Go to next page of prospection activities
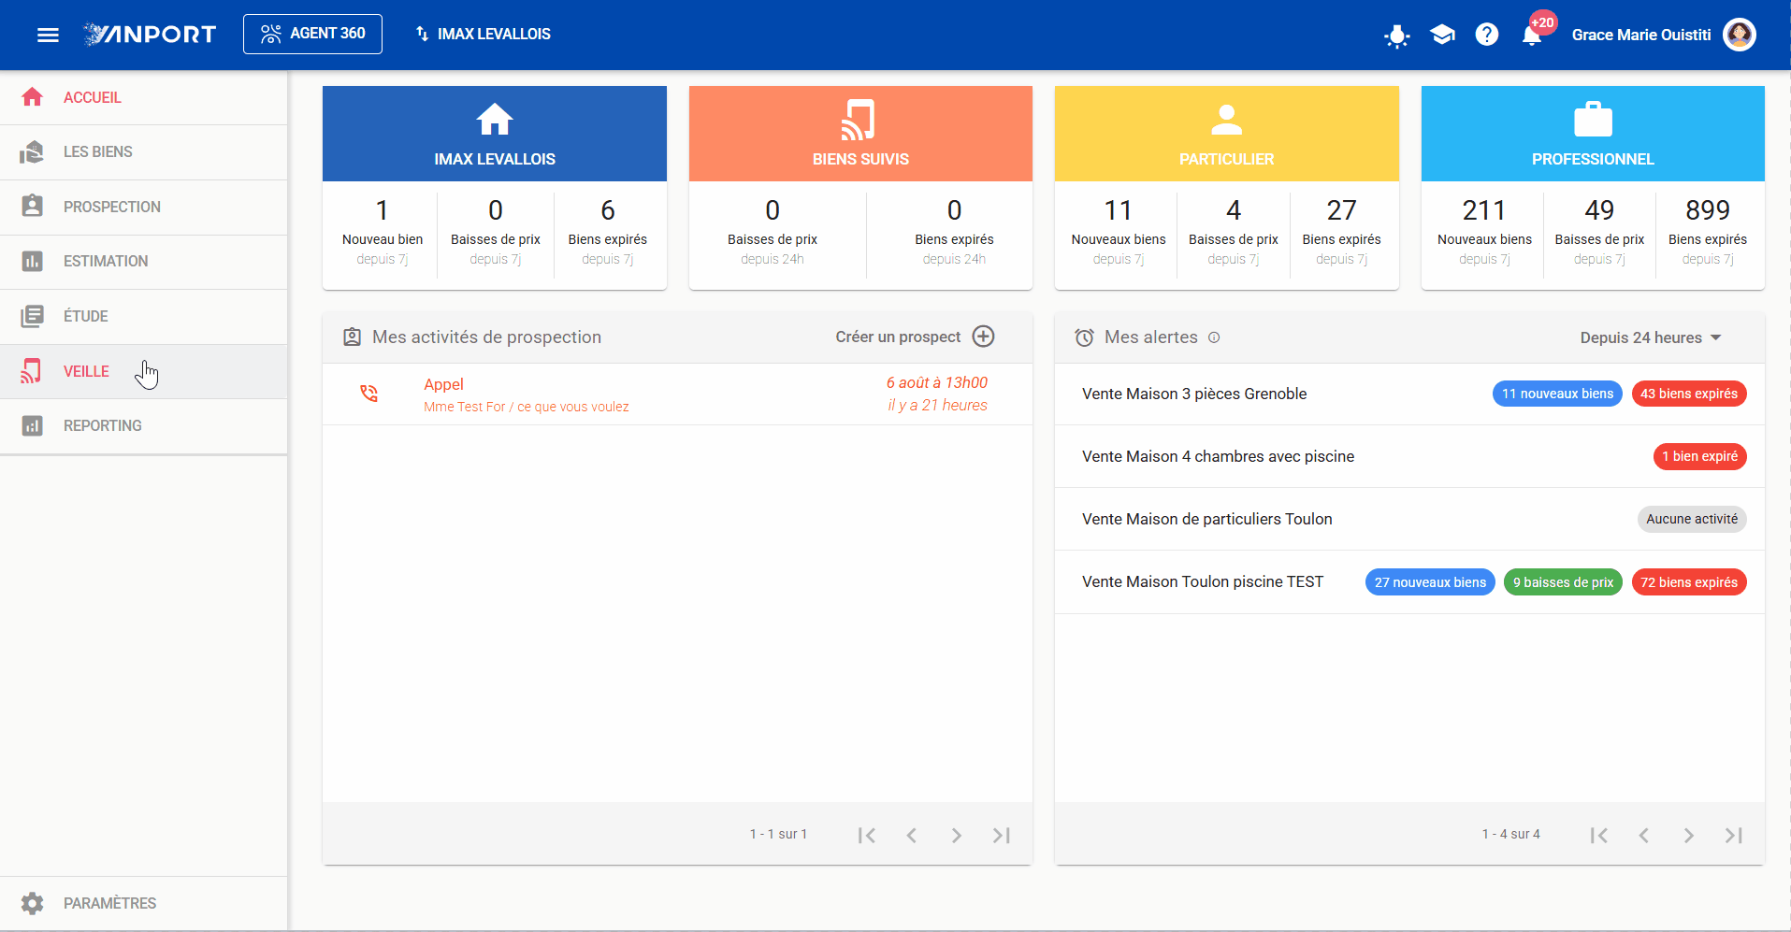Viewport: 1791px width, 932px height. pyautogui.click(x=956, y=835)
